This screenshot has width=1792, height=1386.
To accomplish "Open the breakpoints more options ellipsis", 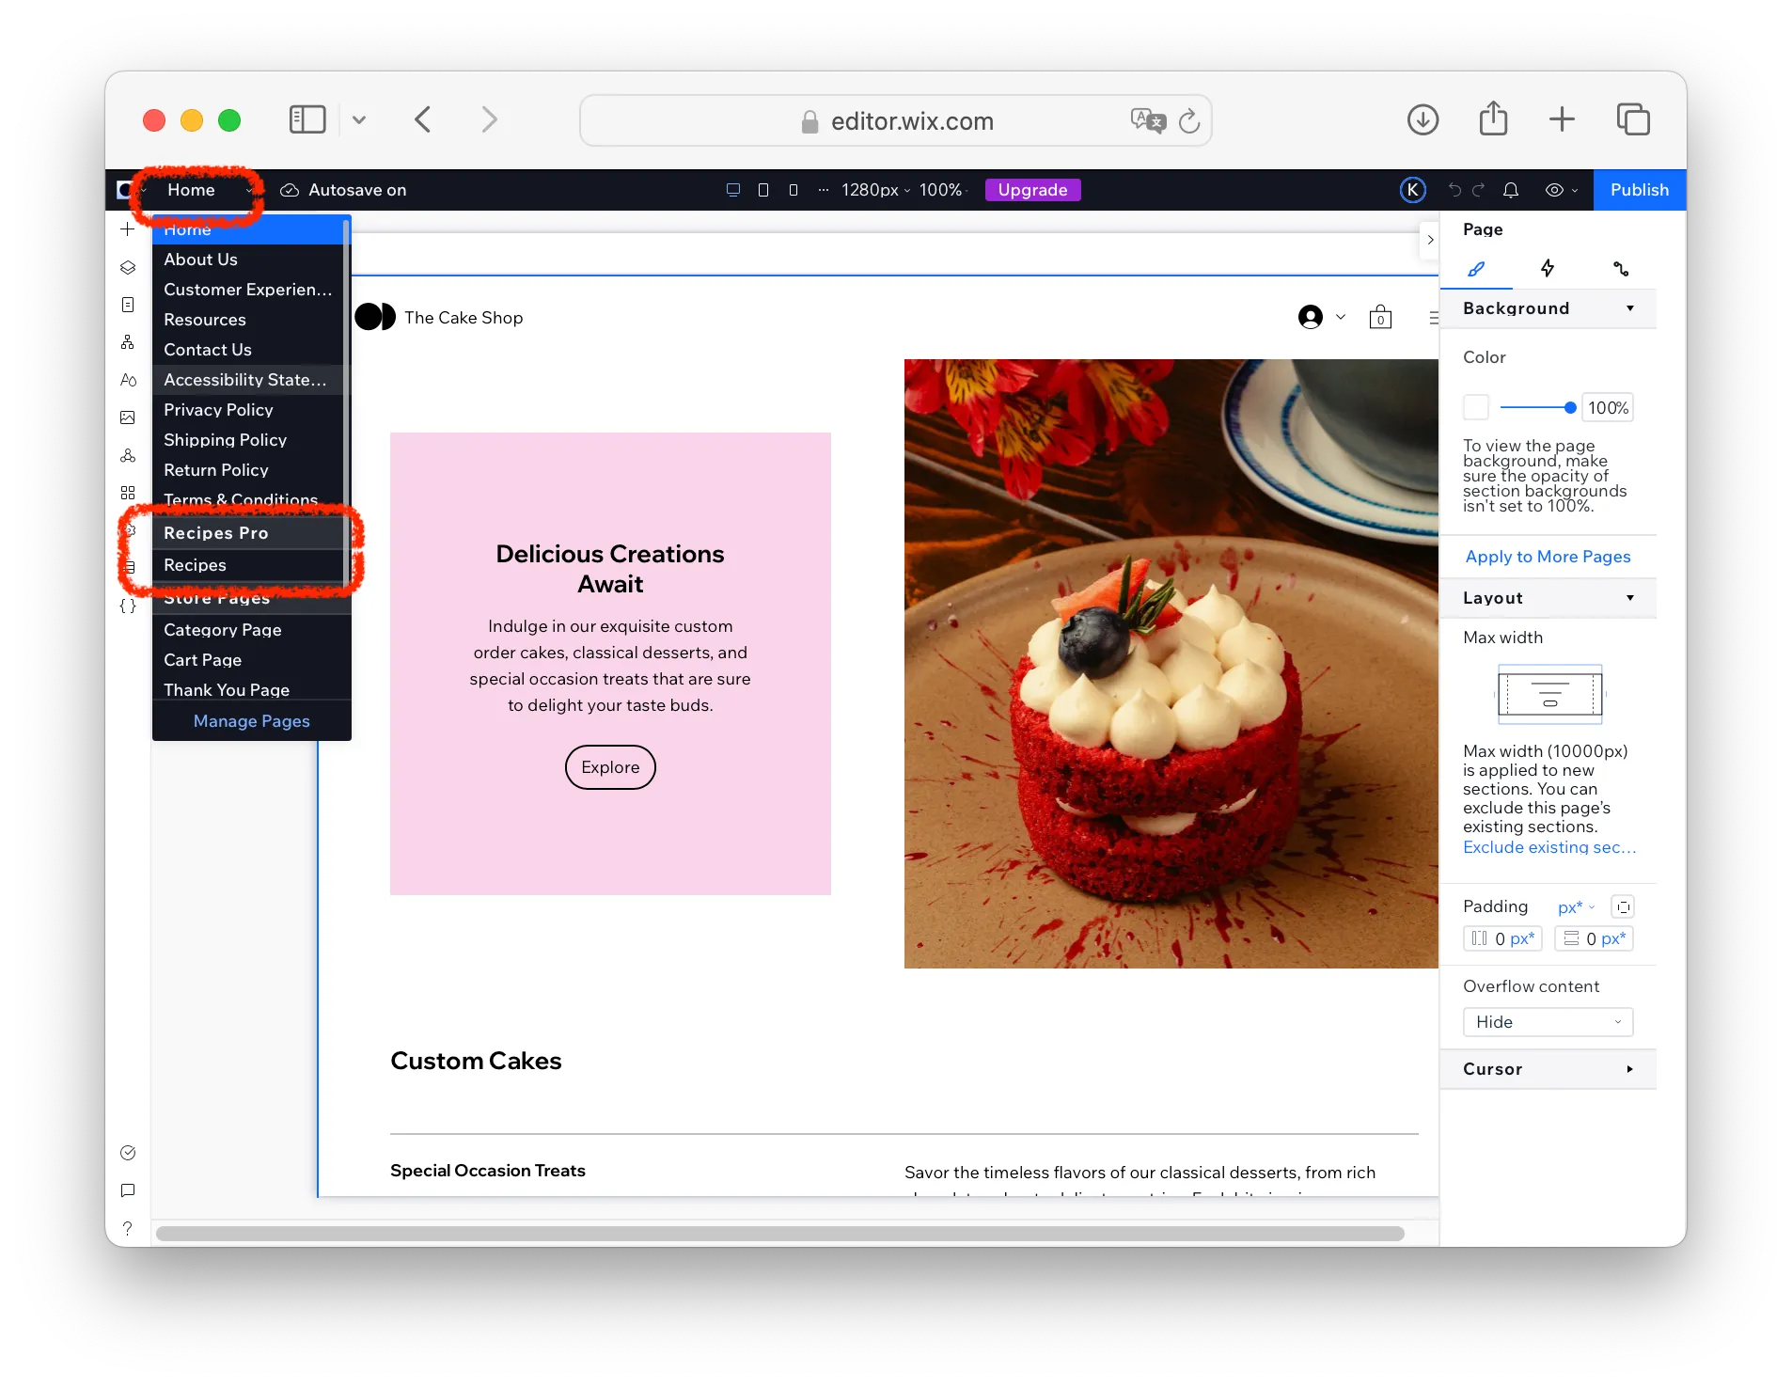I will coord(823,190).
